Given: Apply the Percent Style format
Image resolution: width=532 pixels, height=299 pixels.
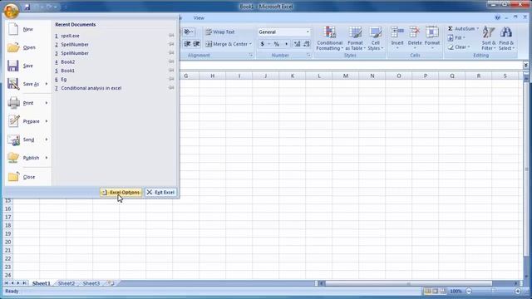Looking at the screenshot, I should 277,44.
